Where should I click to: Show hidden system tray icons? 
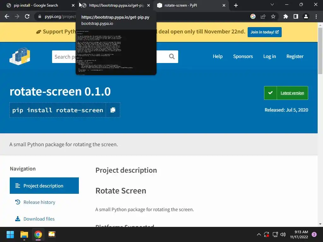[259, 234]
